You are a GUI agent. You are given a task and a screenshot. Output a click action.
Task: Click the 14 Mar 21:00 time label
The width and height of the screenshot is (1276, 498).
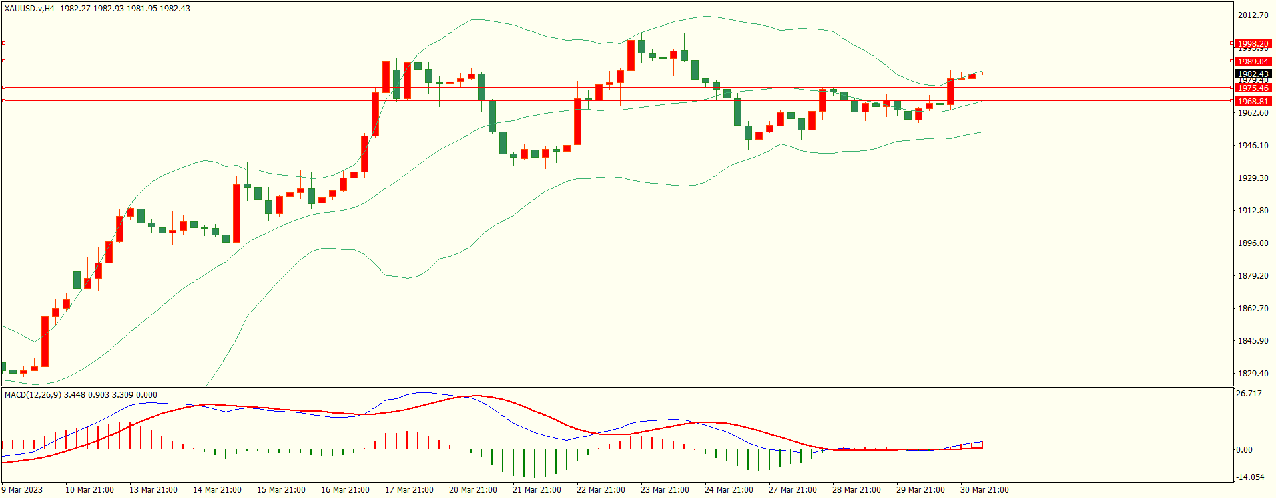click(217, 490)
